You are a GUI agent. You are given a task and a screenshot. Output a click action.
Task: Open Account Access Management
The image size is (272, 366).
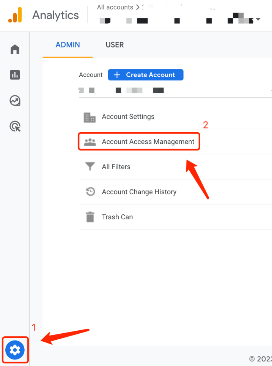[x=148, y=141]
